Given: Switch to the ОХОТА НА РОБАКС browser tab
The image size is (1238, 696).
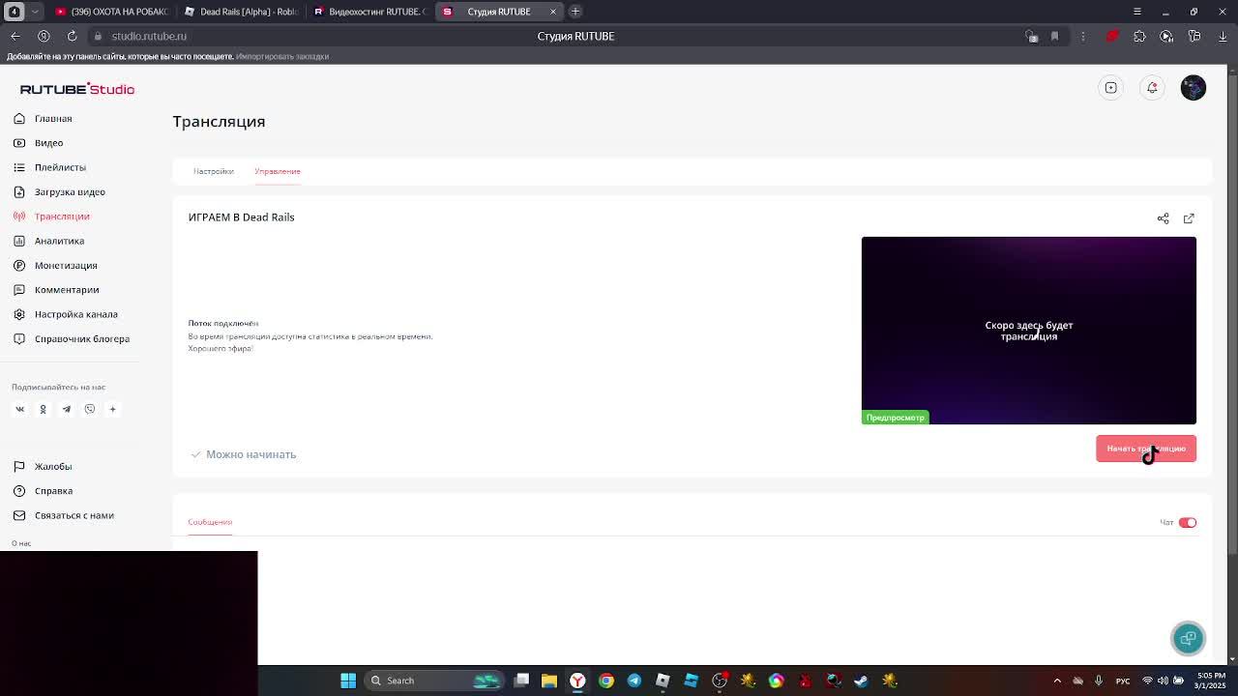Looking at the screenshot, I should click(x=110, y=12).
